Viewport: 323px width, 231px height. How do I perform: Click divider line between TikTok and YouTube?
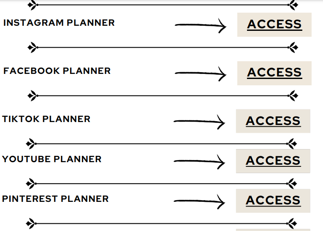click(x=161, y=144)
